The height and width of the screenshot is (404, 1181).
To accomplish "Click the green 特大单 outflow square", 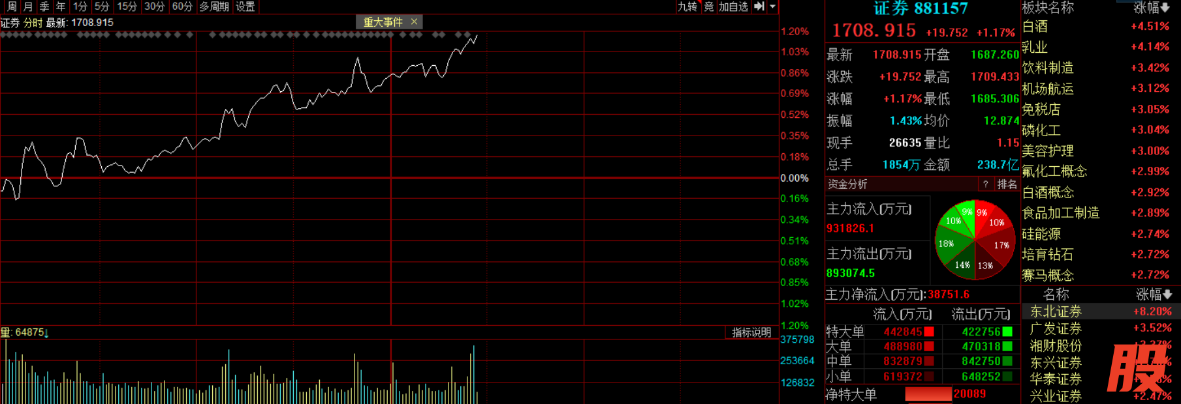I will tap(1007, 332).
